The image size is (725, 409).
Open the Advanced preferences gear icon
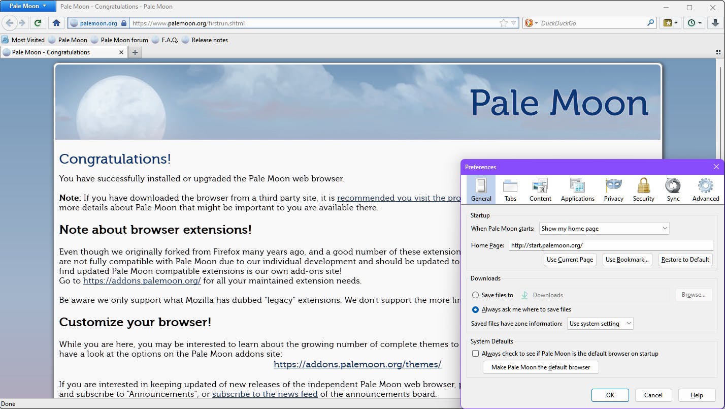[705, 190]
